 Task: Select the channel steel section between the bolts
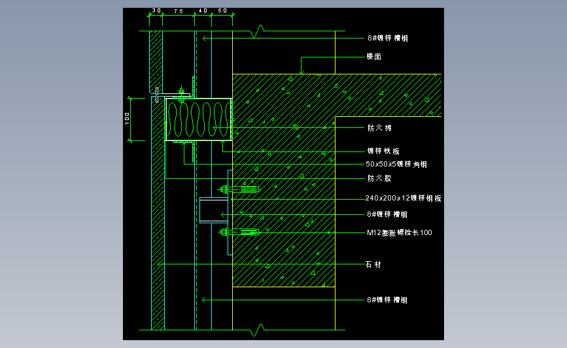point(214,210)
